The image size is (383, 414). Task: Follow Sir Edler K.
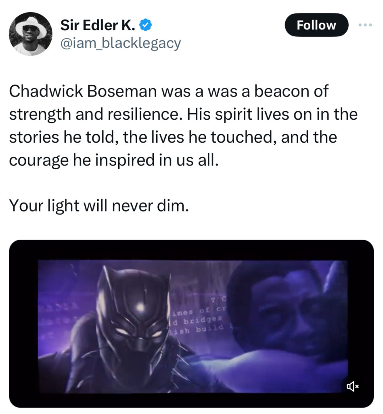(x=316, y=25)
